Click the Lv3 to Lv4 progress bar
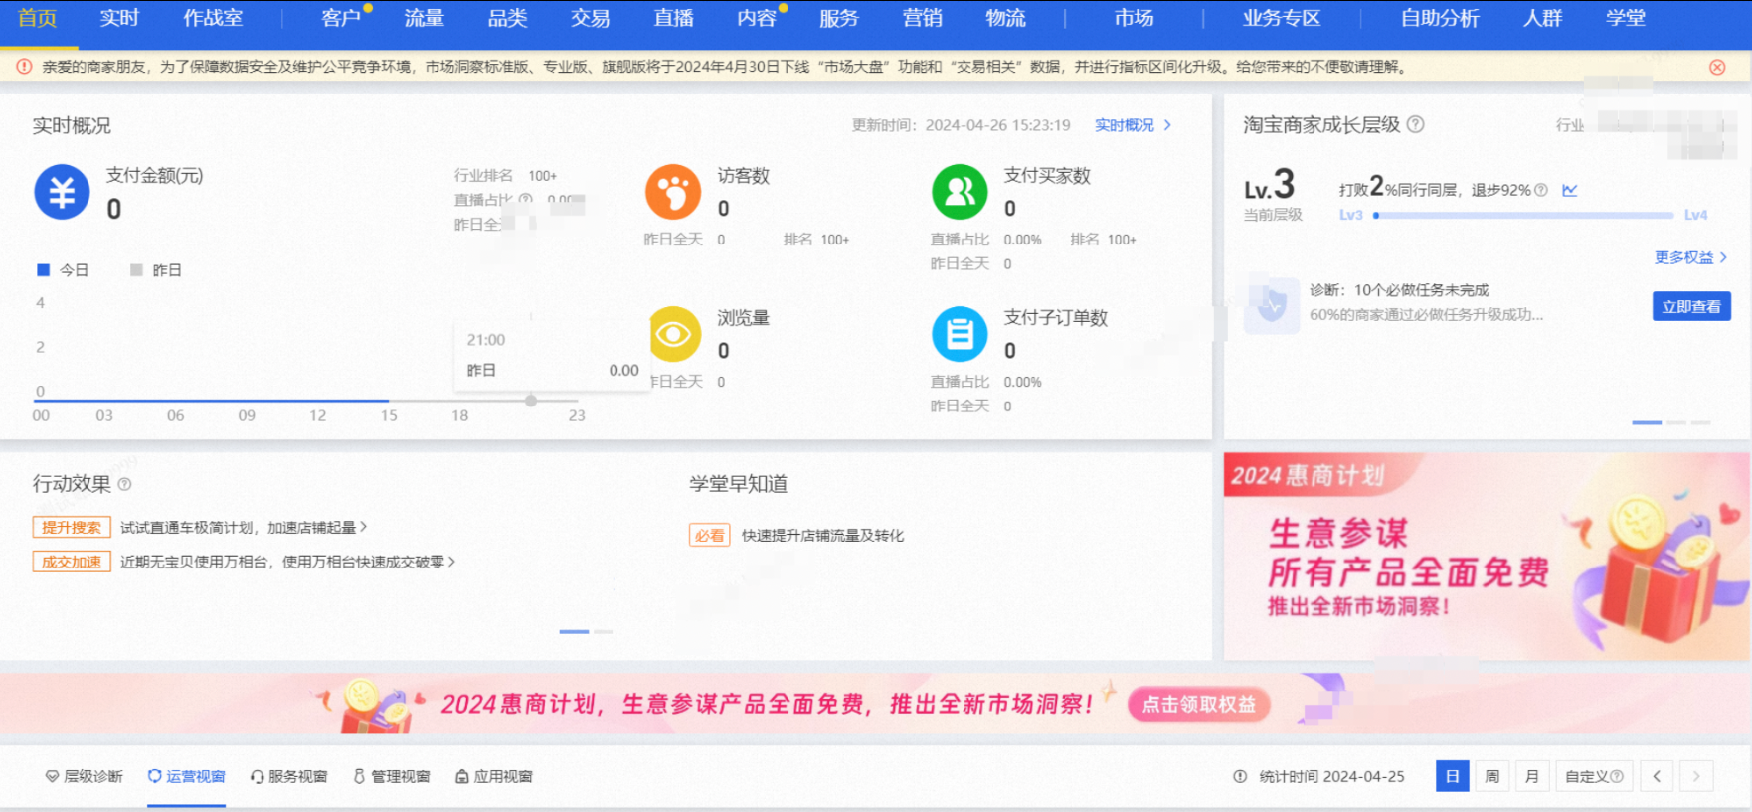The image size is (1752, 812). [1524, 215]
